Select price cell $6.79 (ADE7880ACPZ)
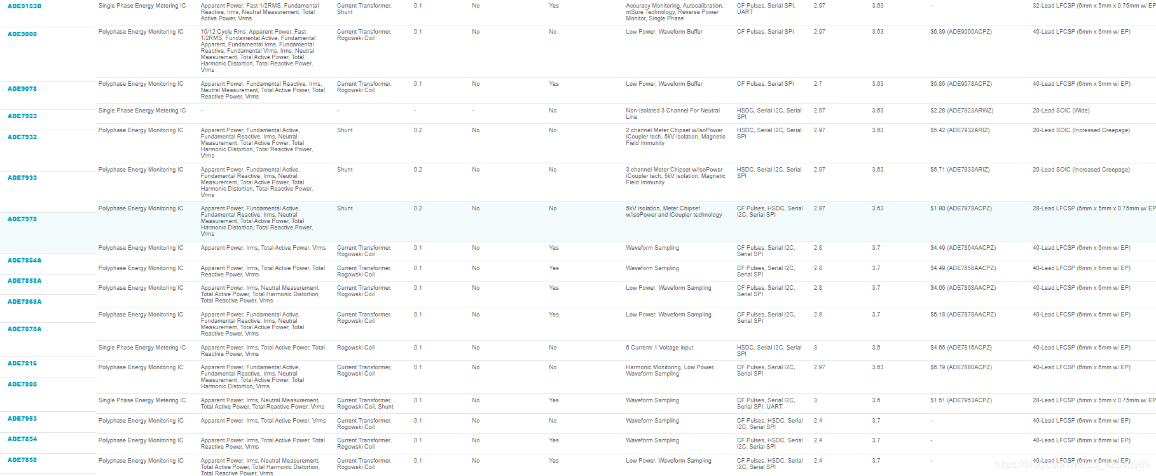Viewport: 1156px width, 476px height. click(x=961, y=367)
